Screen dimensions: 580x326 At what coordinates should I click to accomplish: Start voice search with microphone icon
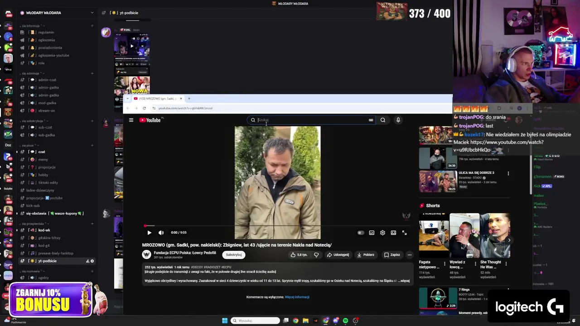pos(398,120)
